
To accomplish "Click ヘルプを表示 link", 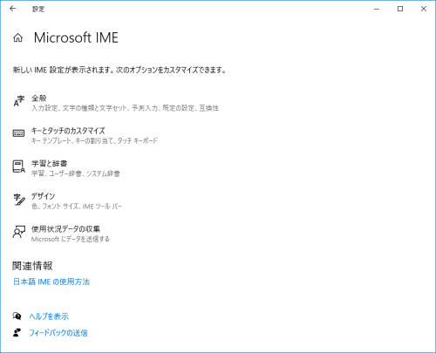I will tap(49, 316).
